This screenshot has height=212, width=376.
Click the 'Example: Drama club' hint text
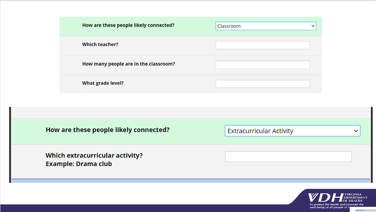[79, 164]
